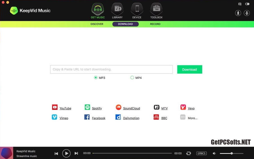Open the Library section icon
Screen dimensions: 254x159
click(x=117, y=9)
